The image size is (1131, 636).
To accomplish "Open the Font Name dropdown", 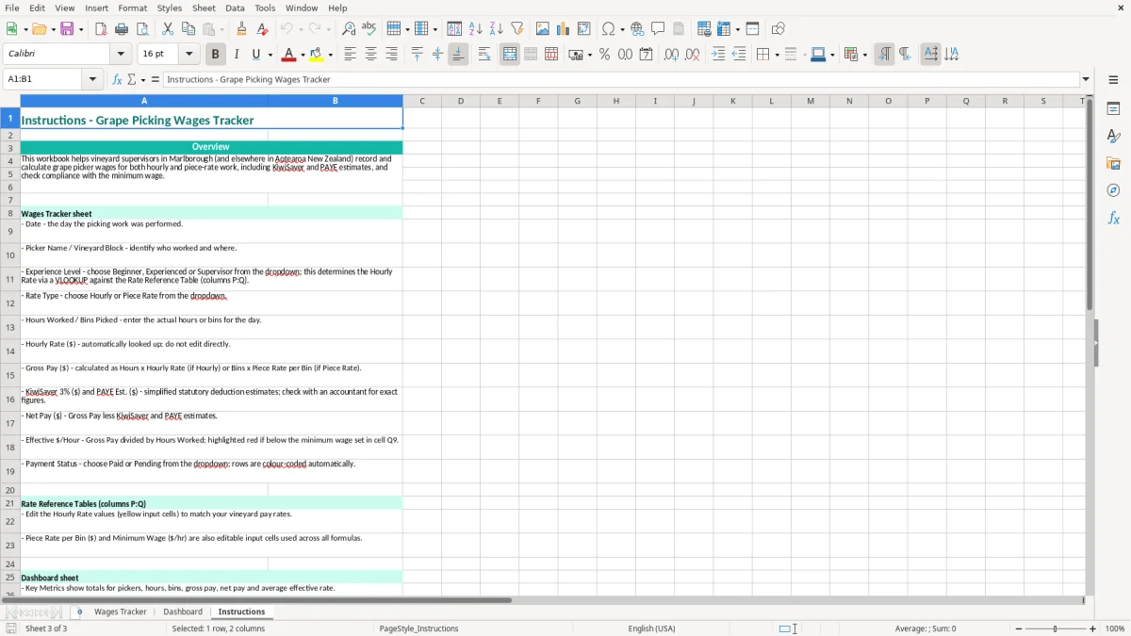I will [120, 54].
